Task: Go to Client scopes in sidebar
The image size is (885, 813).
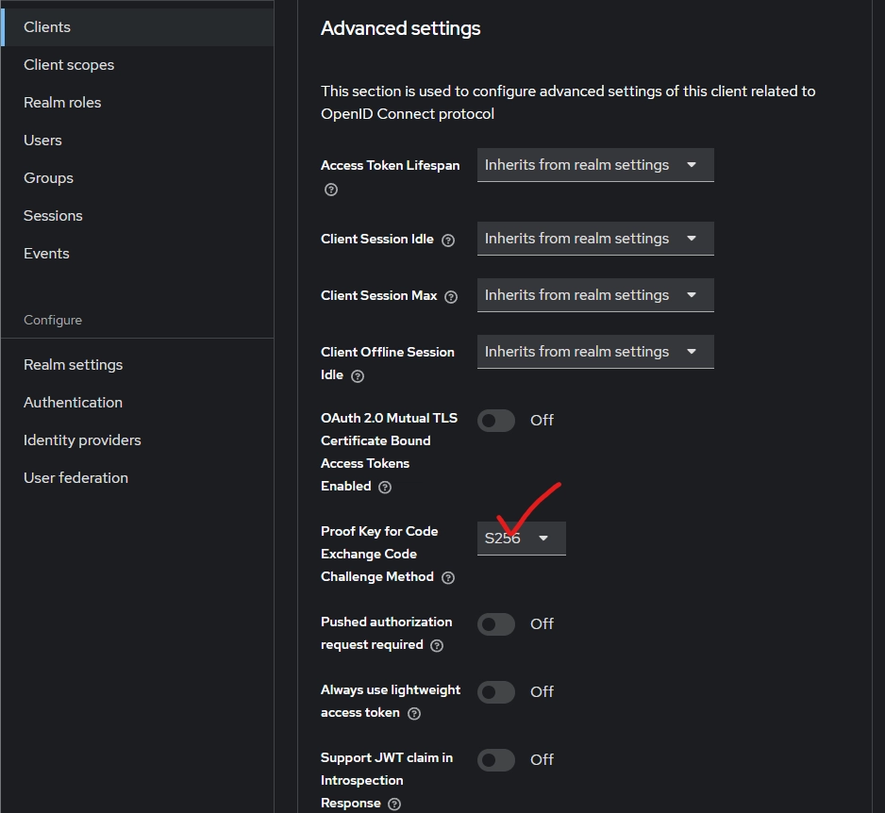Action: click(x=69, y=65)
